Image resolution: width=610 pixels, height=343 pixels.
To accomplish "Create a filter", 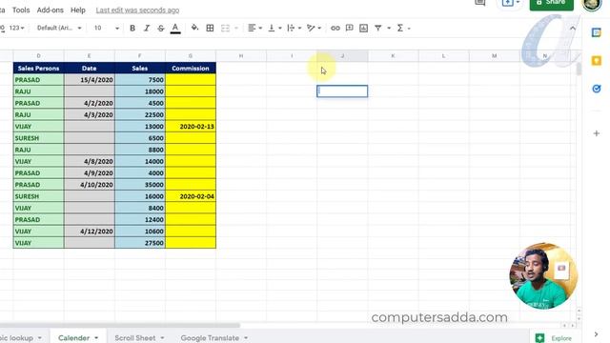I will coord(378,28).
